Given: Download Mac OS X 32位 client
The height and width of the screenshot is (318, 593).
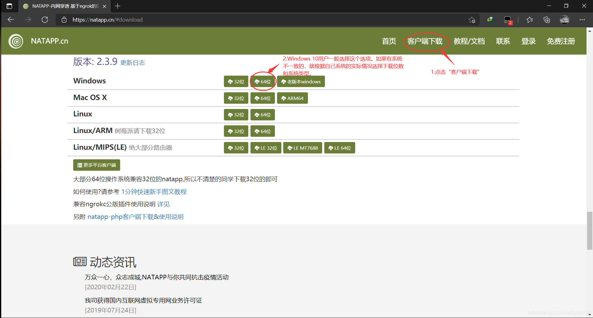Looking at the screenshot, I should pos(236,98).
